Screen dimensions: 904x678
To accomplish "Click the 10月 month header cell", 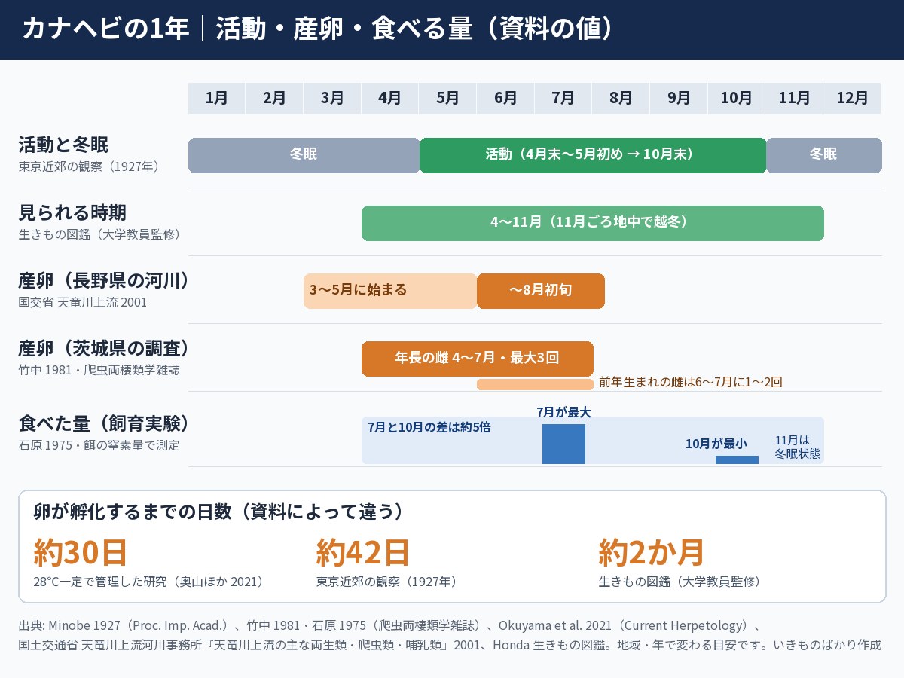I will [736, 98].
